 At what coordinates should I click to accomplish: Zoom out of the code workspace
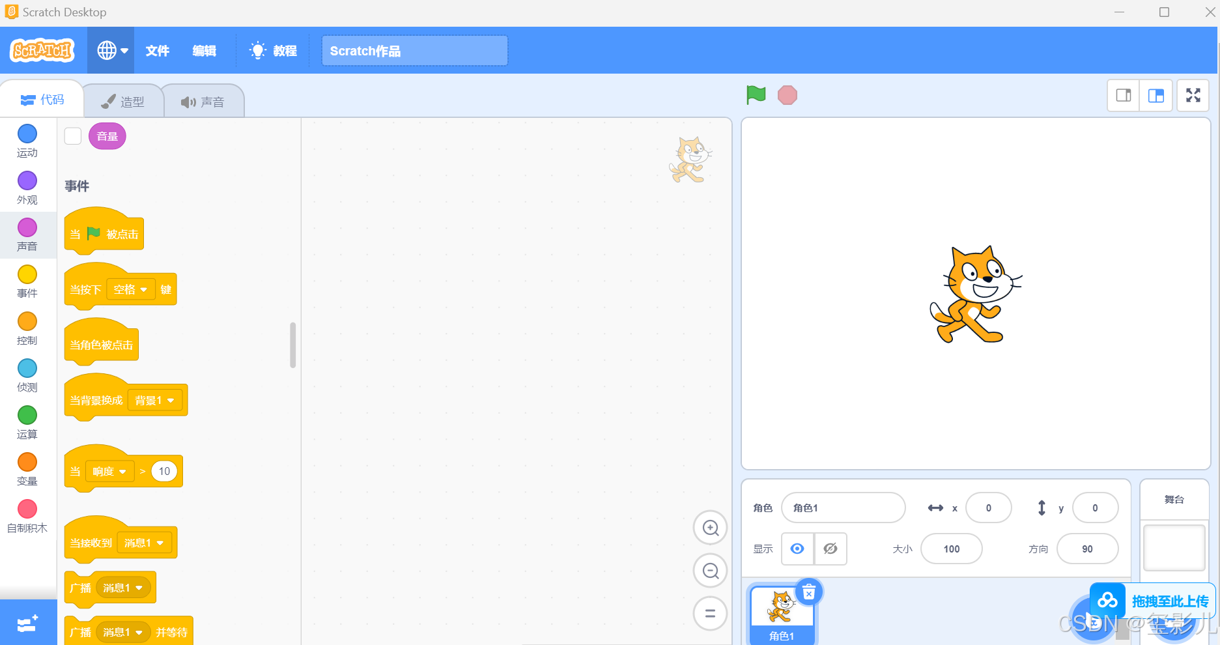tap(710, 571)
